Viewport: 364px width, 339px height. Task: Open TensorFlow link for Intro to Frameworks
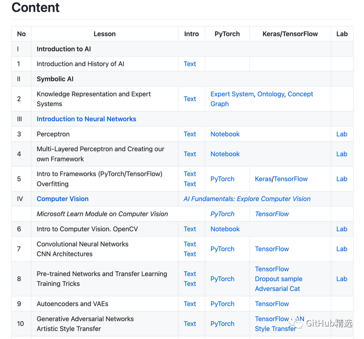pyautogui.click(x=291, y=179)
